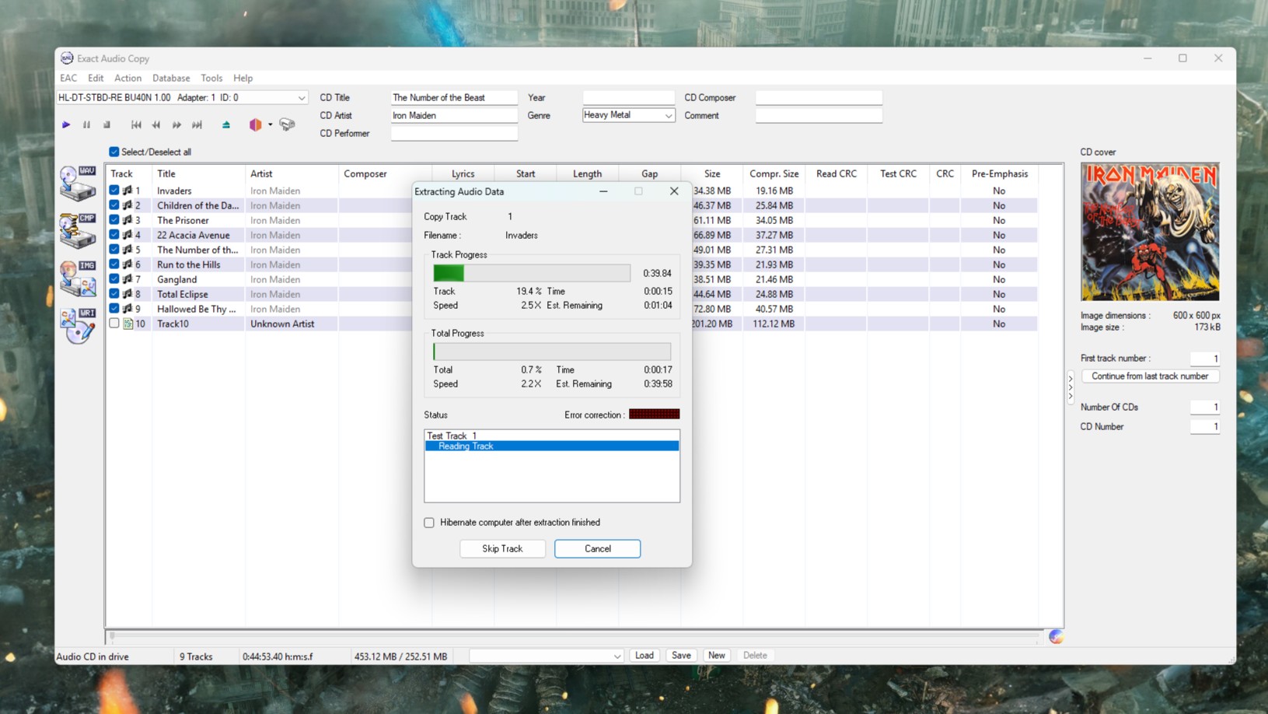
Task: Click the Total Progress bar
Action: [552, 352]
